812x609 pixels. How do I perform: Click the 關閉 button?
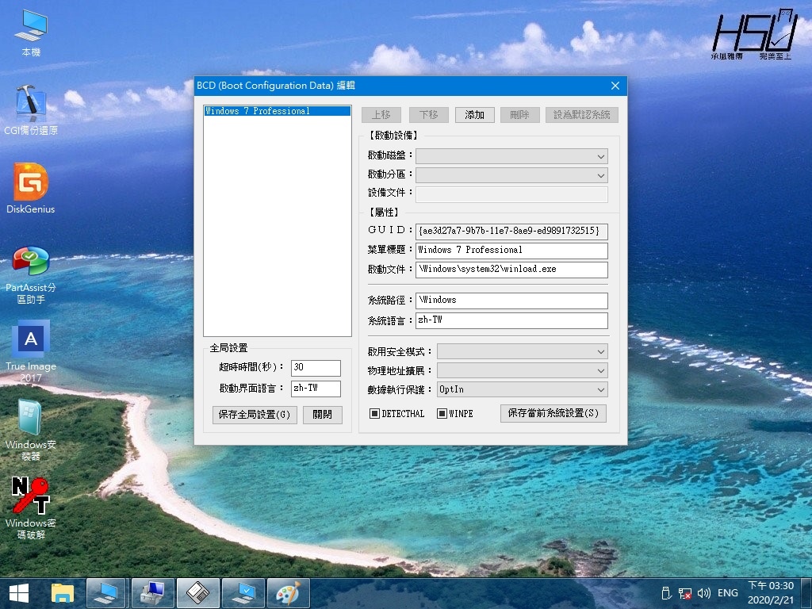tap(322, 415)
